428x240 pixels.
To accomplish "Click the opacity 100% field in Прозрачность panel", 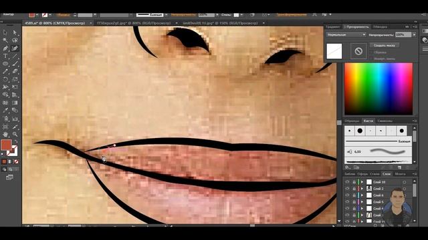I will [403, 35].
